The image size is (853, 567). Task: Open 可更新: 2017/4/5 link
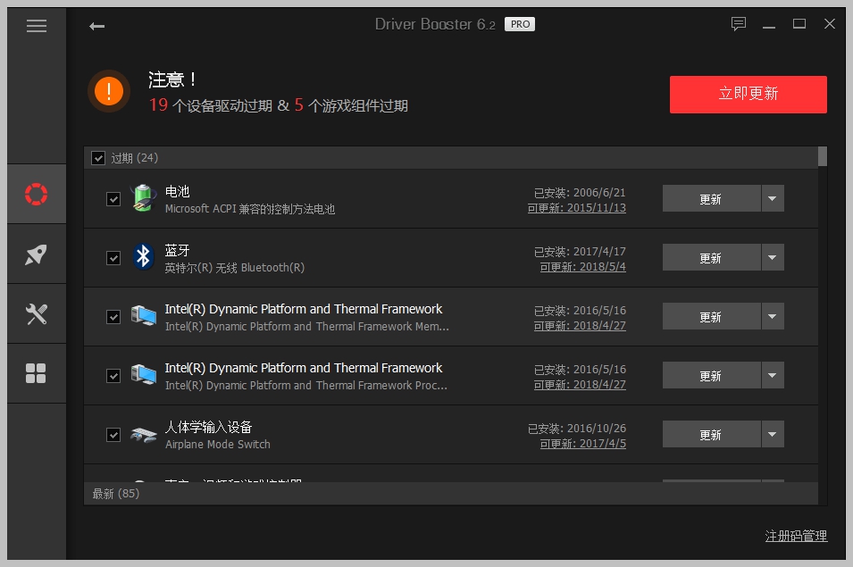tap(582, 444)
